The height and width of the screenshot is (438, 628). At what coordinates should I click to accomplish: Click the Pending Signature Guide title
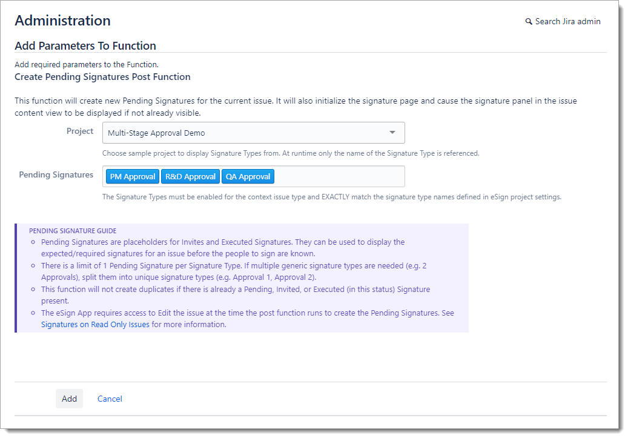[73, 231]
